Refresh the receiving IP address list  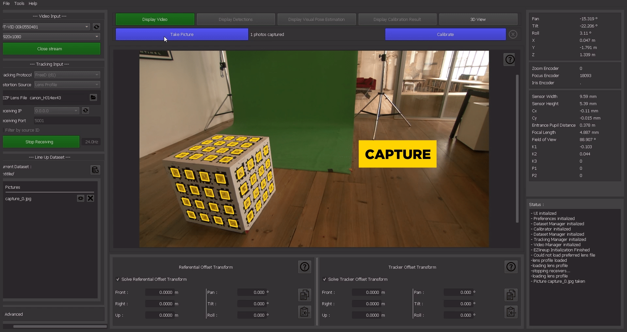point(86,111)
